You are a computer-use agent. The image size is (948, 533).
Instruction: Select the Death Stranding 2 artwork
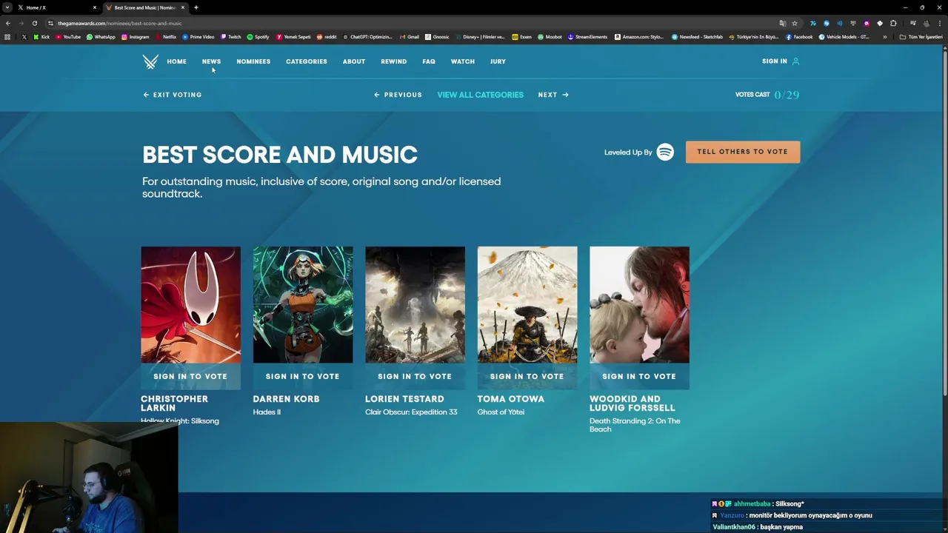pyautogui.click(x=639, y=305)
